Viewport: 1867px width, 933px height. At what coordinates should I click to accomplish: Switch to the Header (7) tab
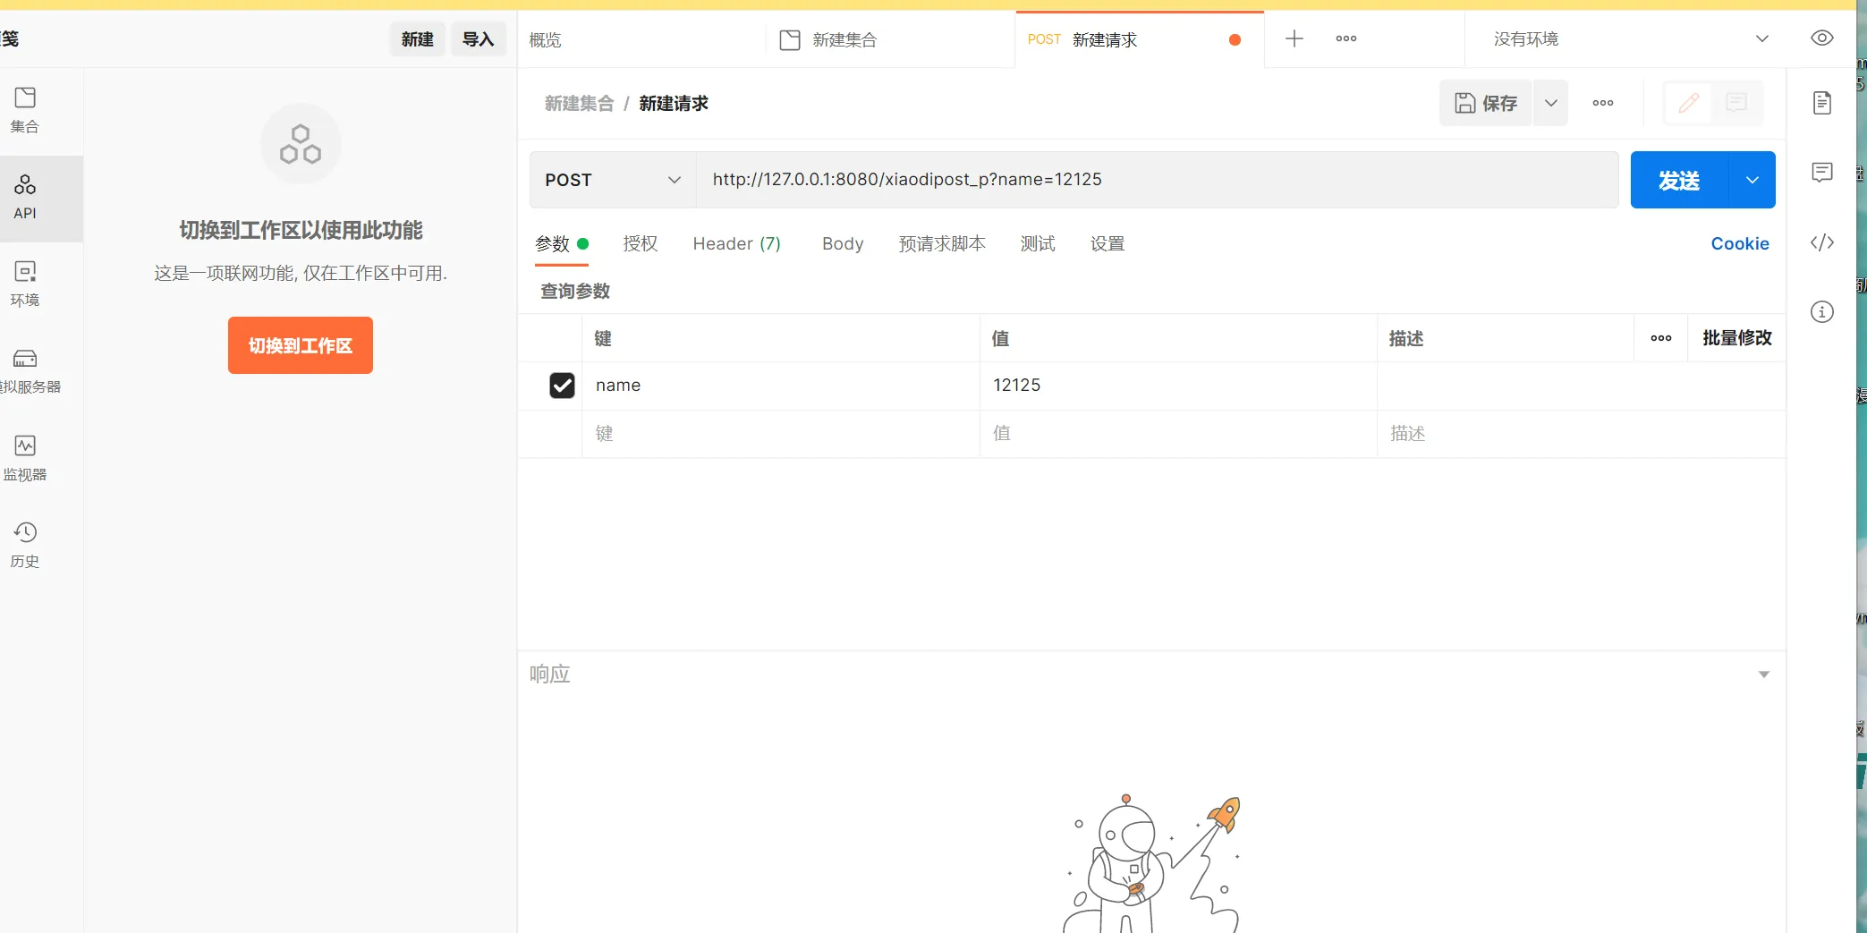tap(736, 243)
